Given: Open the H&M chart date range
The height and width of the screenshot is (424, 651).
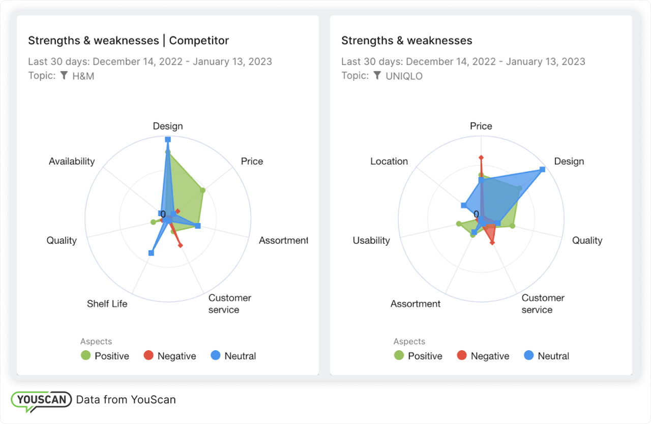Looking at the screenshot, I should tap(150, 62).
